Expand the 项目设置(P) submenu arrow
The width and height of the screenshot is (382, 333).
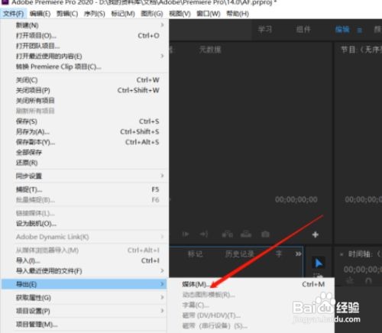tap(162, 311)
